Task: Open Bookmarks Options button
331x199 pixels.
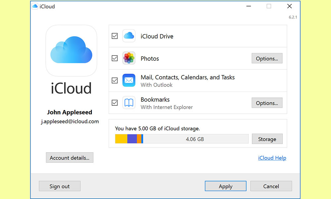Action: coord(267,103)
